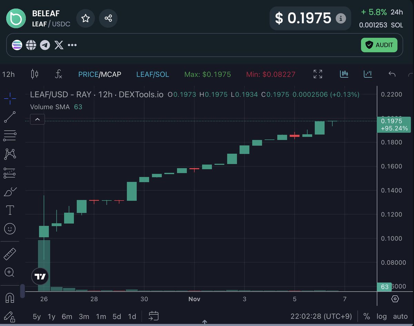Select the crosshair cursor tool
This screenshot has width=414, height=326.
[x=10, y=98]
